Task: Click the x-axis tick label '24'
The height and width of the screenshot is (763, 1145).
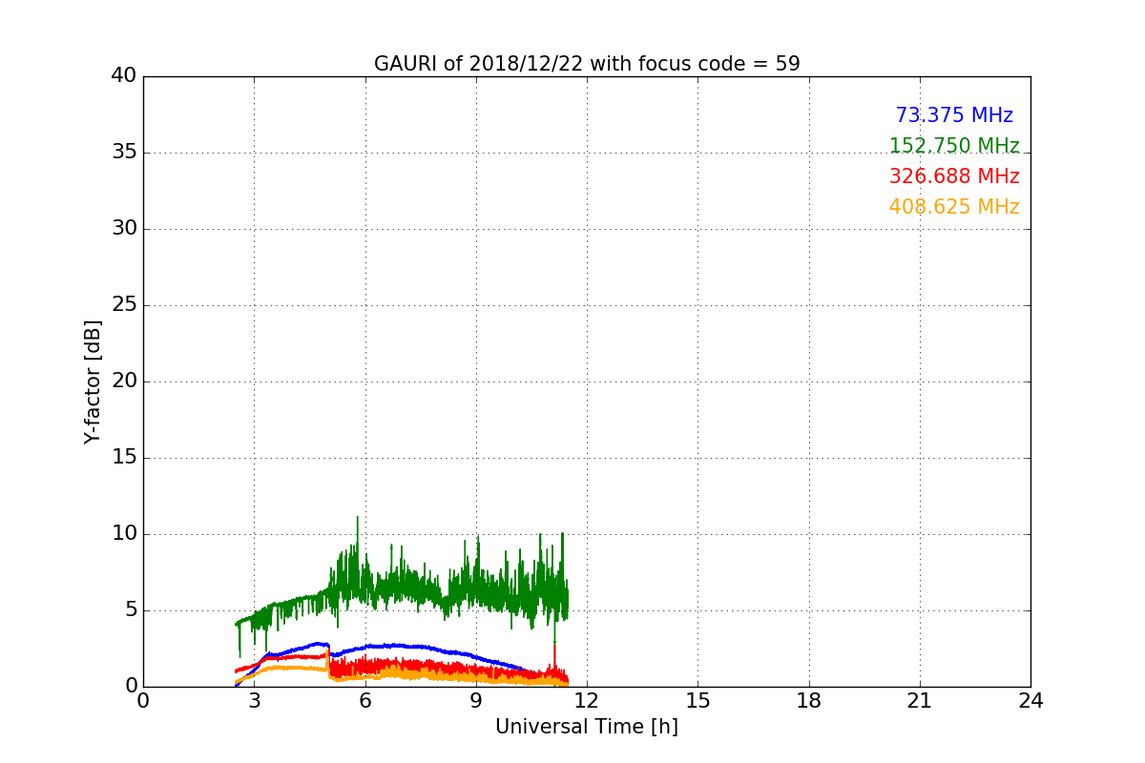Action: pyautogui.click(x=1030, y=701)
